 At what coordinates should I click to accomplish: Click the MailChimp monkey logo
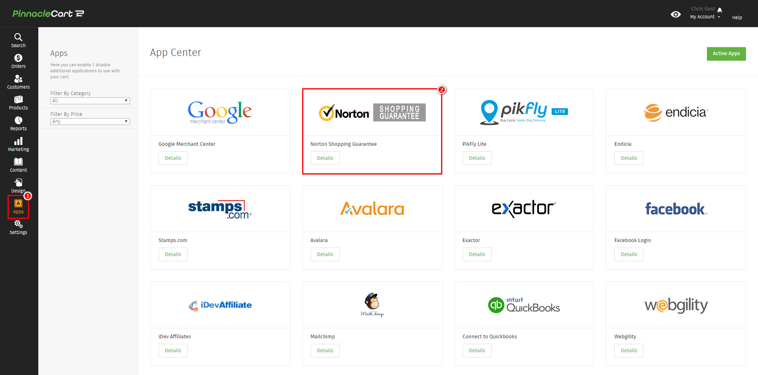click(372, 305)
